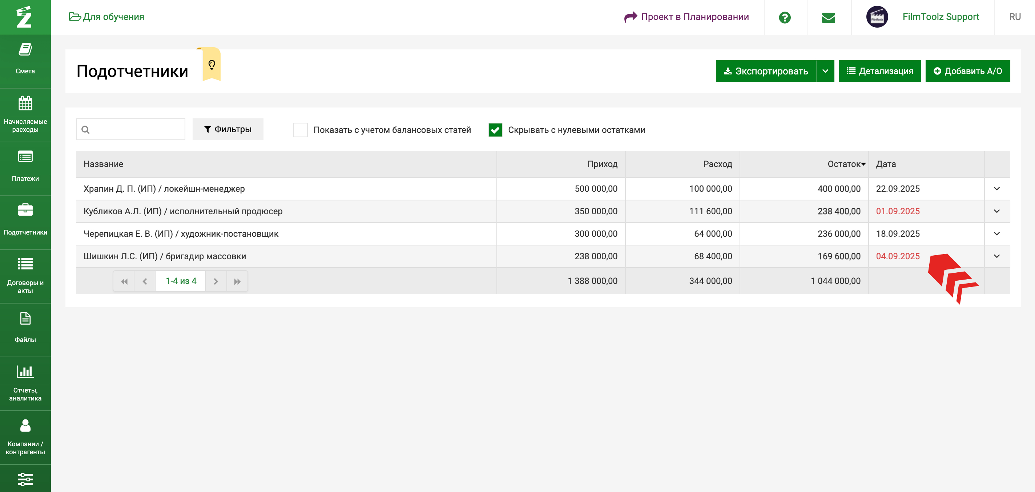
Task: Open Компании / контрагенты menu item
Action: tap(25, 436)
